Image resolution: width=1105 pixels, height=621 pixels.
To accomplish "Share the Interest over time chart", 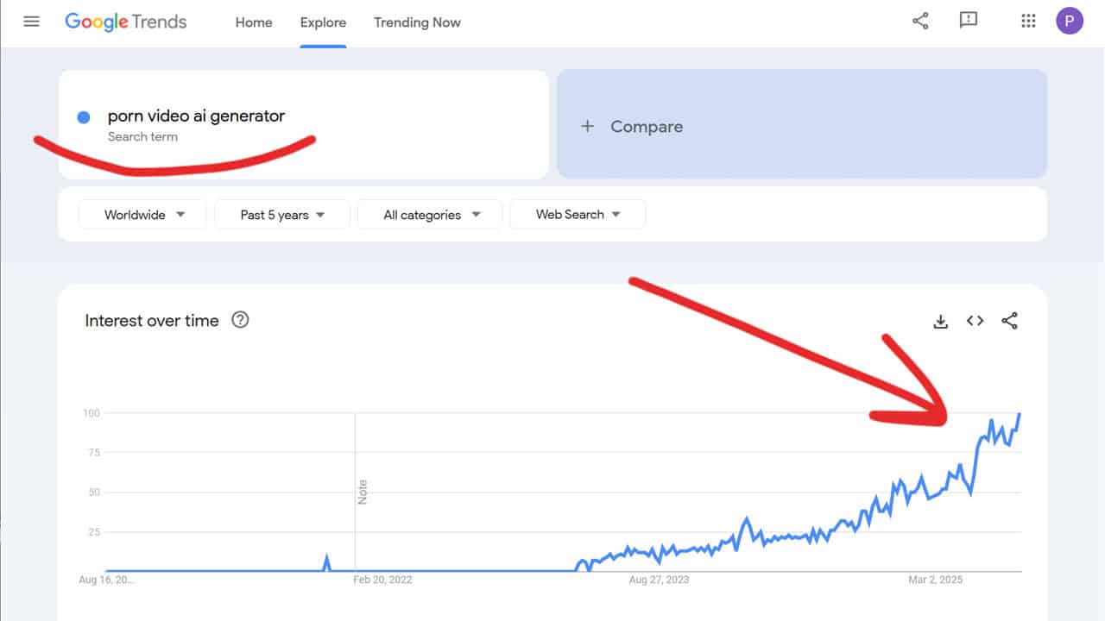I will [x=1009, y=321].
